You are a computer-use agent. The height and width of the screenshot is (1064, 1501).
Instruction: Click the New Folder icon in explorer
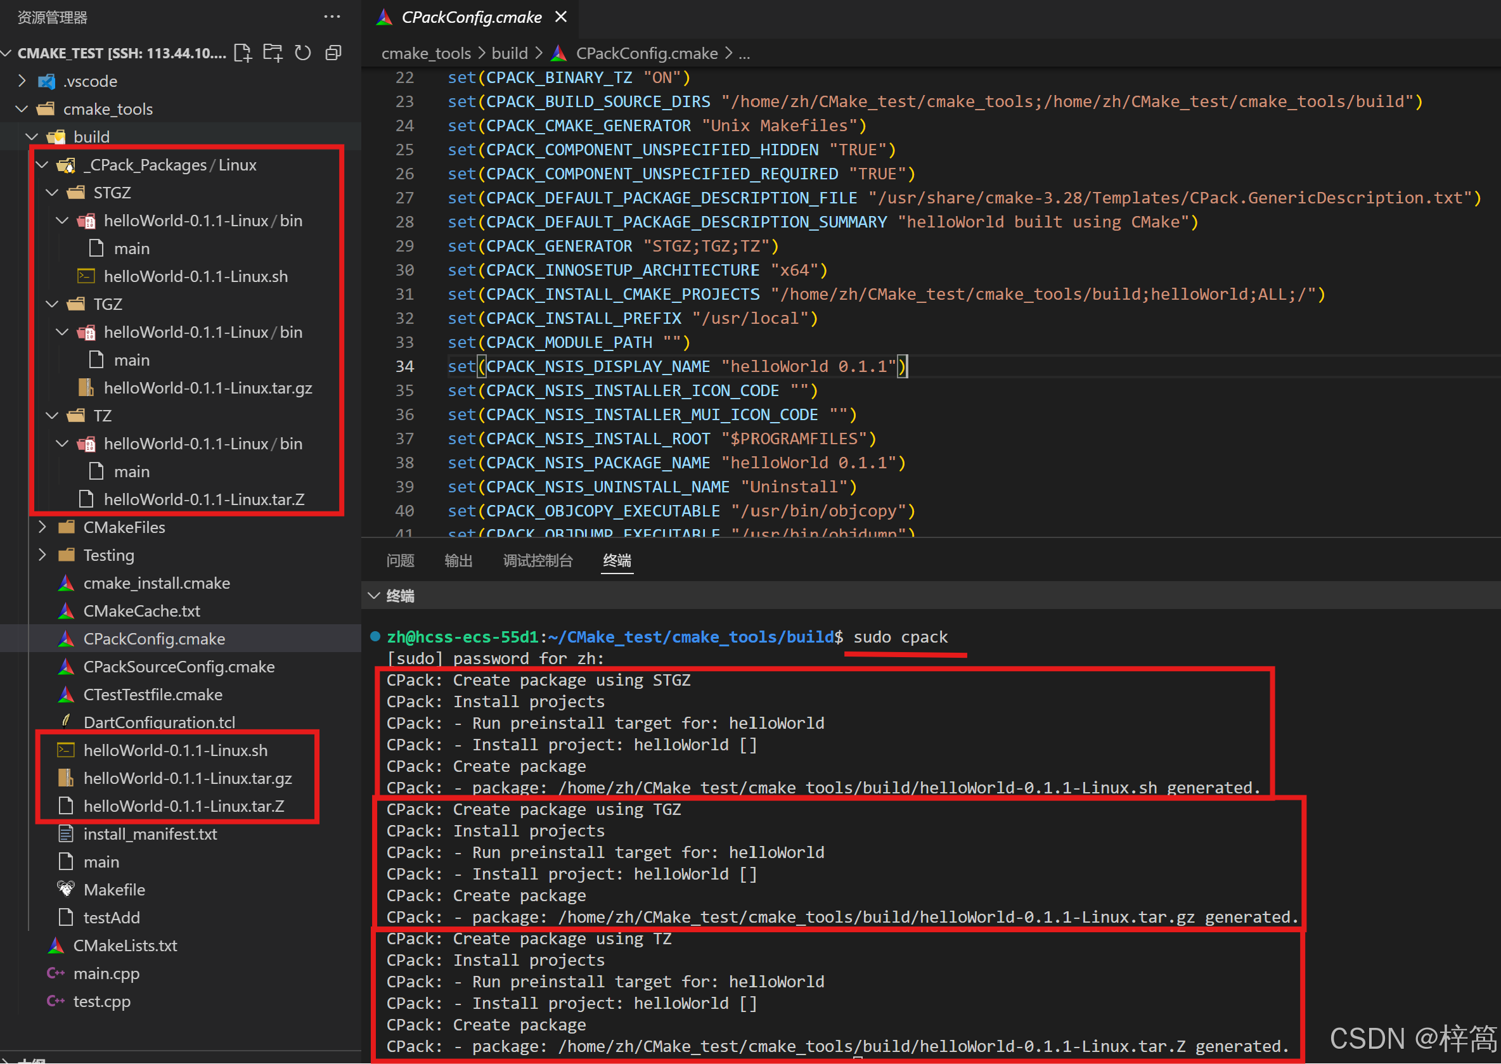pos(273,53)
